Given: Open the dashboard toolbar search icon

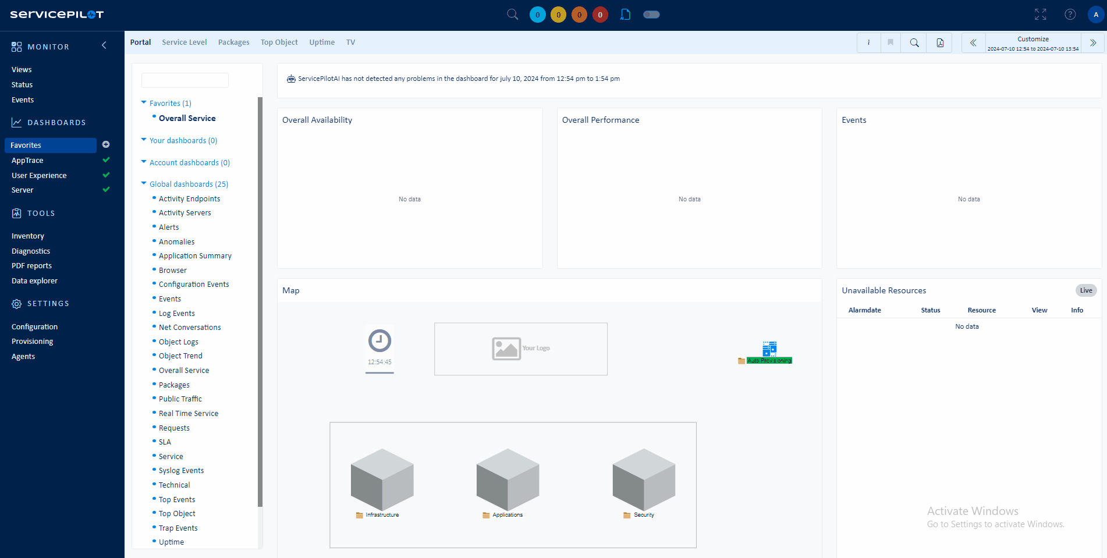Looking at the screenshot, I should pyautogui.click(x=914, y=42).
